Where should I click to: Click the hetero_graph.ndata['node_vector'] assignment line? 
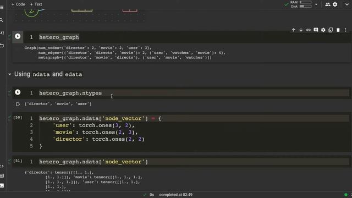point(100,118)
